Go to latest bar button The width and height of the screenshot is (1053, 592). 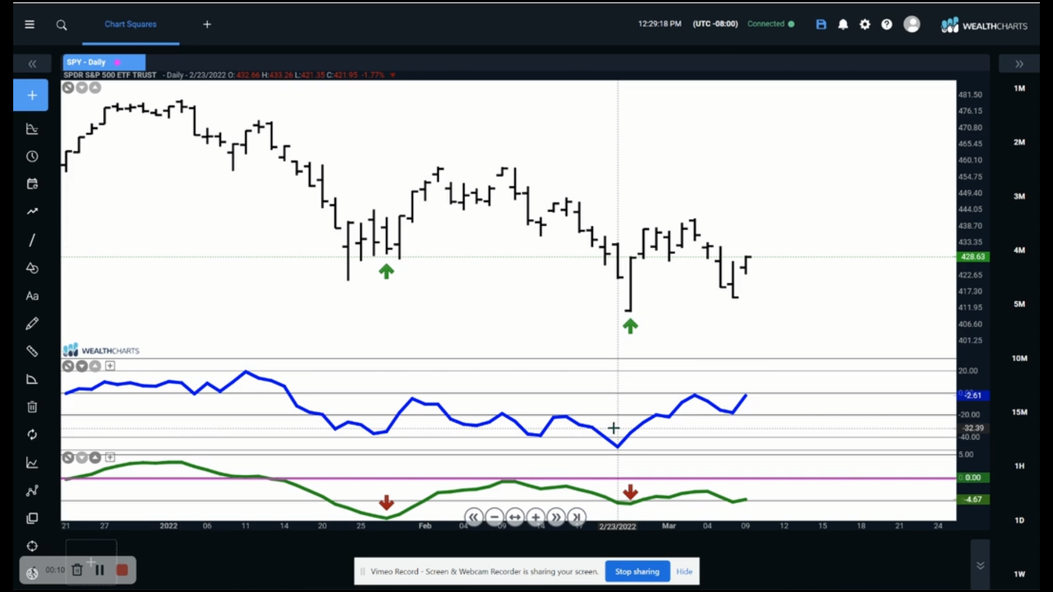point(577,517)
